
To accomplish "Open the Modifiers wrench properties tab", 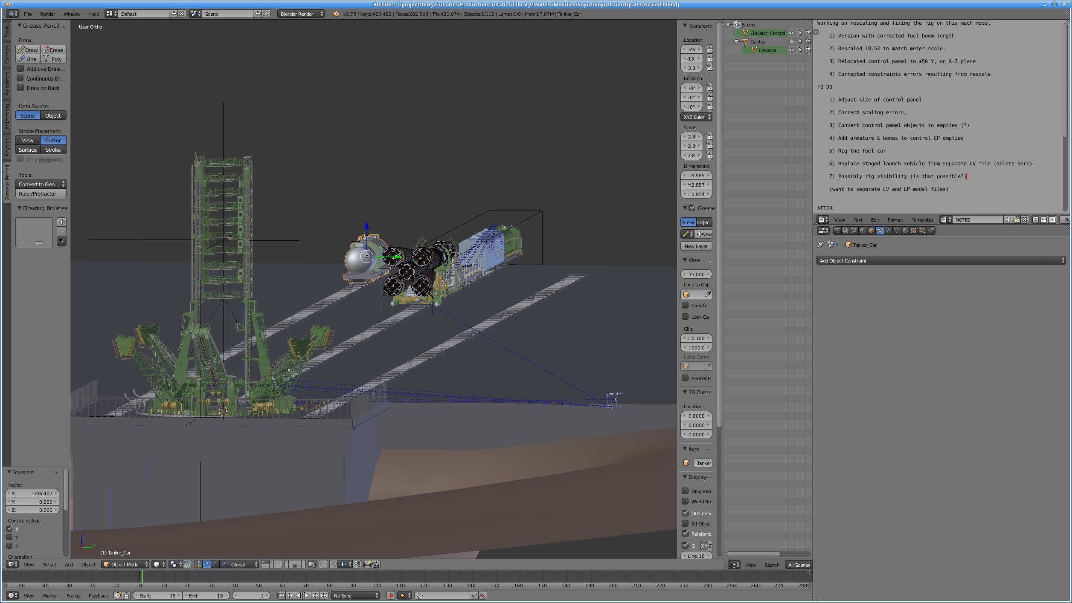I will pos(888,231).
